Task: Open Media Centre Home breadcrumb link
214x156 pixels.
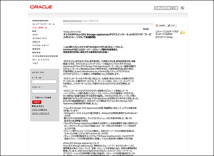Action: (x=72, y=21)
